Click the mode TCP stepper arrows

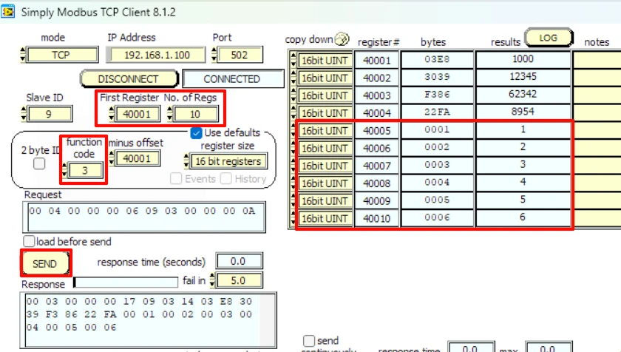click(23, 55)
